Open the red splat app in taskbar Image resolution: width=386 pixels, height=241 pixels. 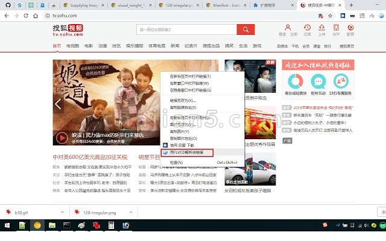96,225
